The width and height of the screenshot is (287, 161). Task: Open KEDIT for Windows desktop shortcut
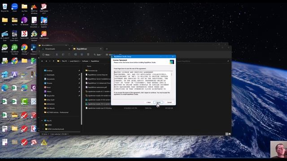click(x=34, y=9)
